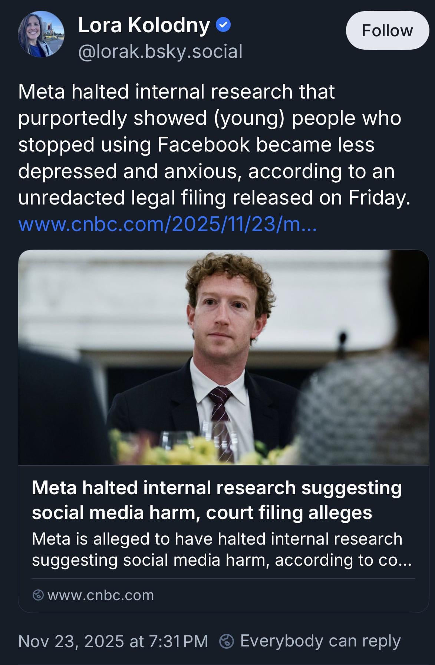
Task: Click the globe icon before Everybody can reply
Action: click(227, 641)
